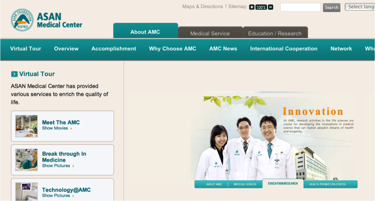Select the MEDICAL SERVICE banner tab
The image size is (375, 201).
(245, 184)
